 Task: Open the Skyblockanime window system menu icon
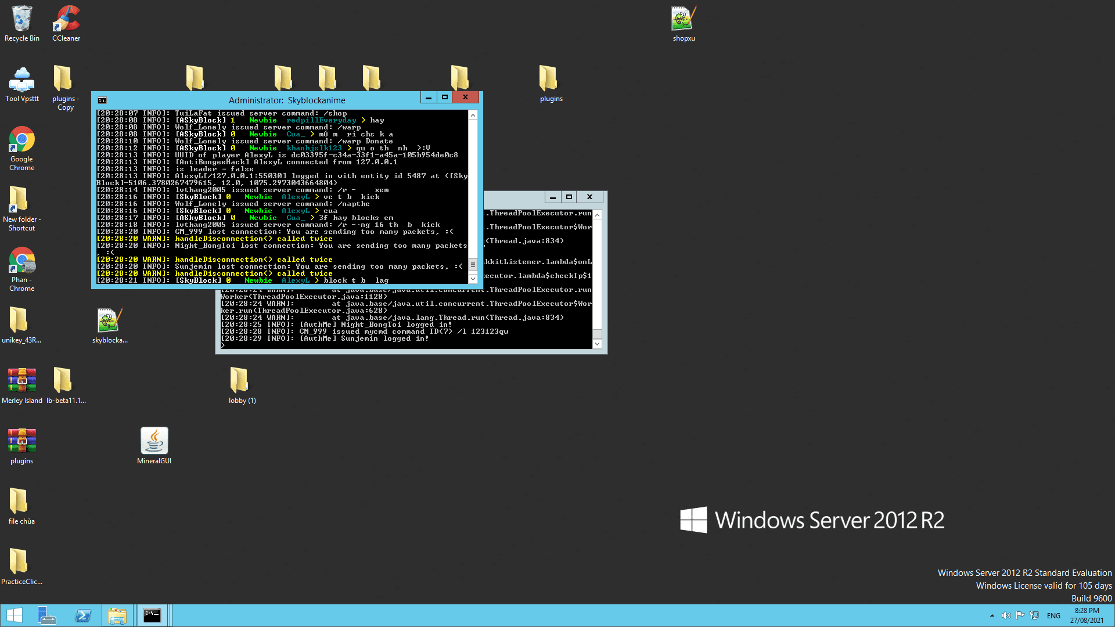(102, 100)
